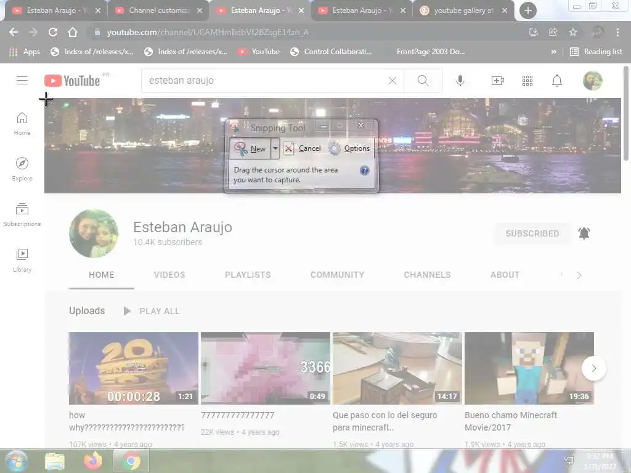This screenshot has height=473, width=631.
Task: Start voice search with the microphone icon
Action: [460, 81]
